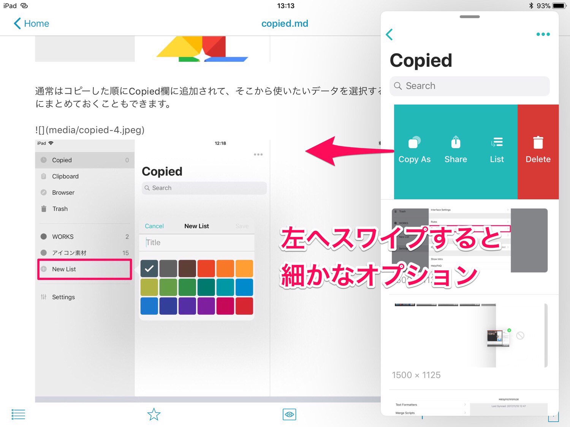Tap the trash icon beside Trash row
Image resolution: width=570 pixels, height=427 pixels.
tap(44, 209)
